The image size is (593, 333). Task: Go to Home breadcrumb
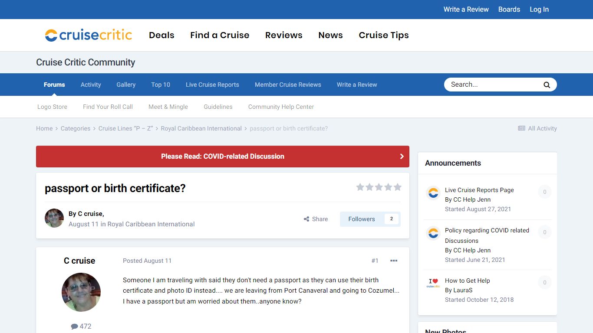click(44, 128)
